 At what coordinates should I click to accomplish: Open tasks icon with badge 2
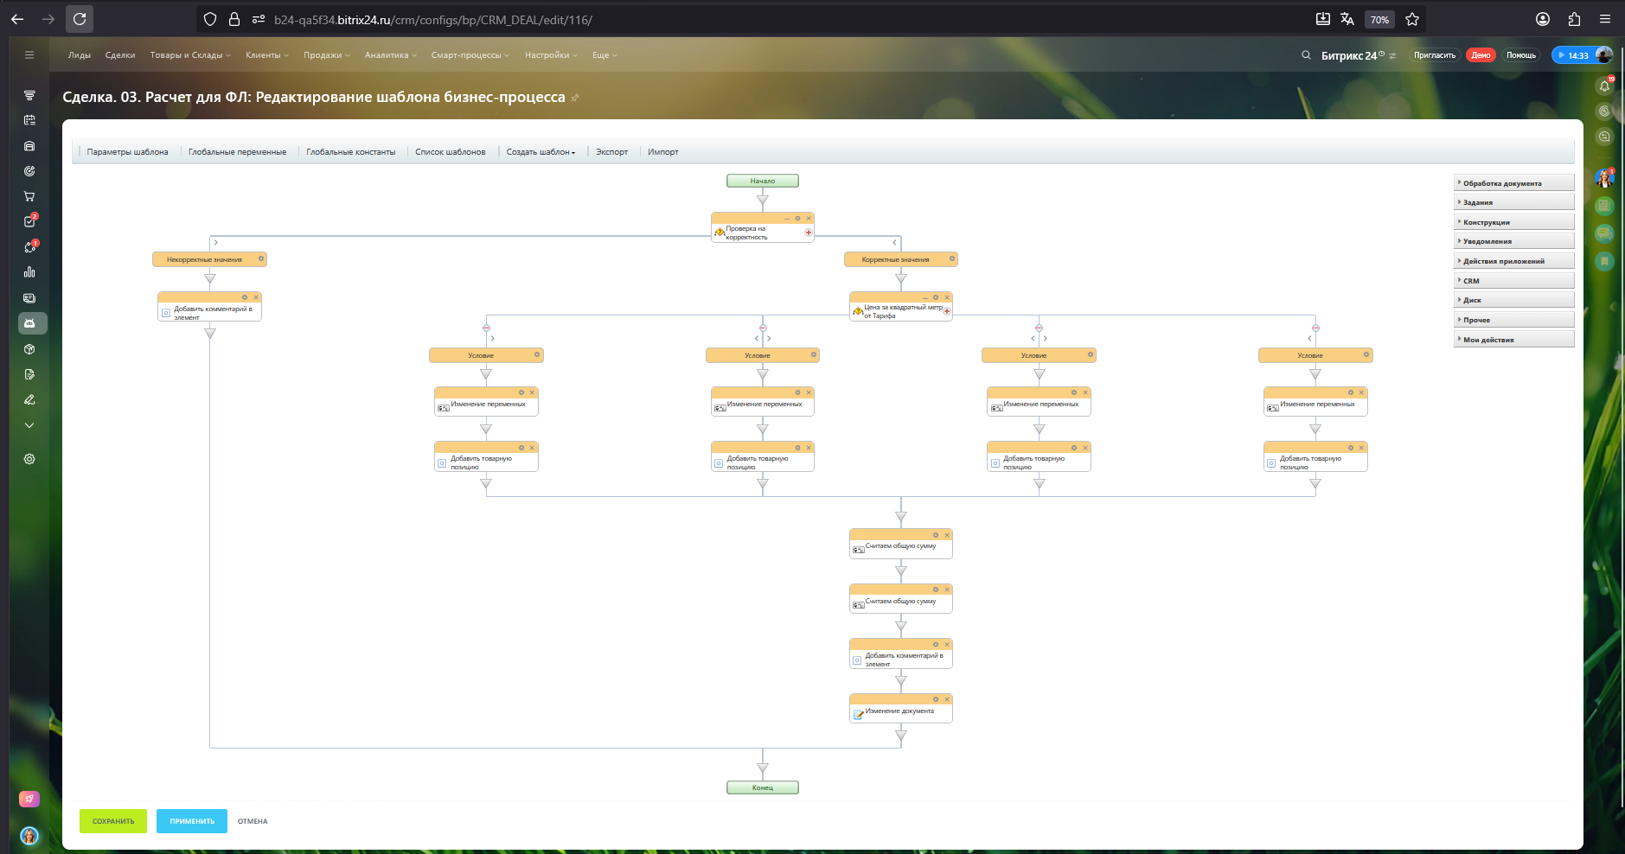click(x=29, y=221)
